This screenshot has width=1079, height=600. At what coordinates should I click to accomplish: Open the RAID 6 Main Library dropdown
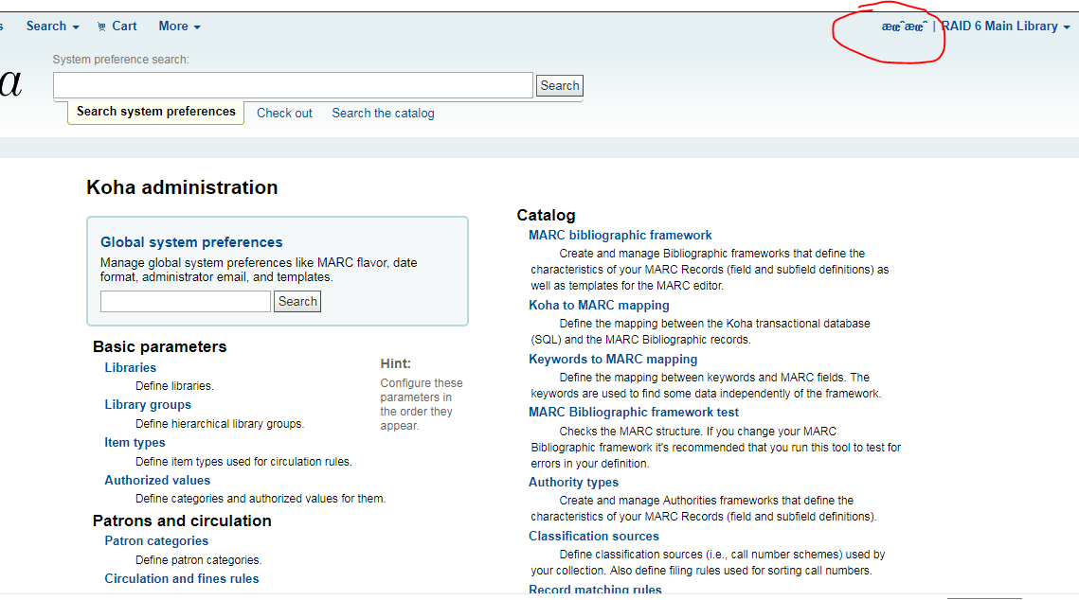point(1005,26)
